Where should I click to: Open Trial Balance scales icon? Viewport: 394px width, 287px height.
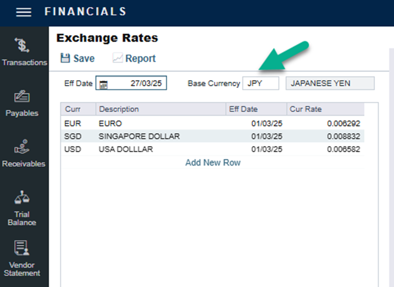(22, 197)
